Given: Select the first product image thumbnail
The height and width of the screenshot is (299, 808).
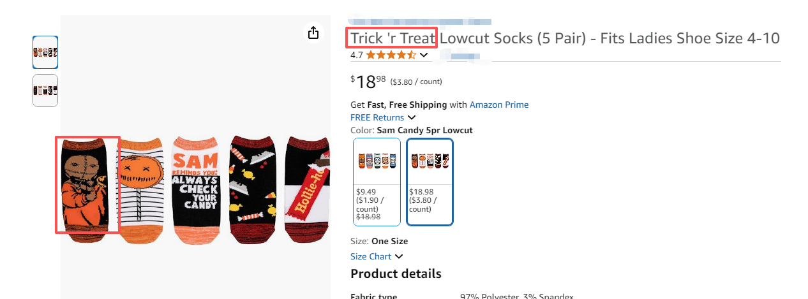Looking at the screenshot, I should [45, 52].
